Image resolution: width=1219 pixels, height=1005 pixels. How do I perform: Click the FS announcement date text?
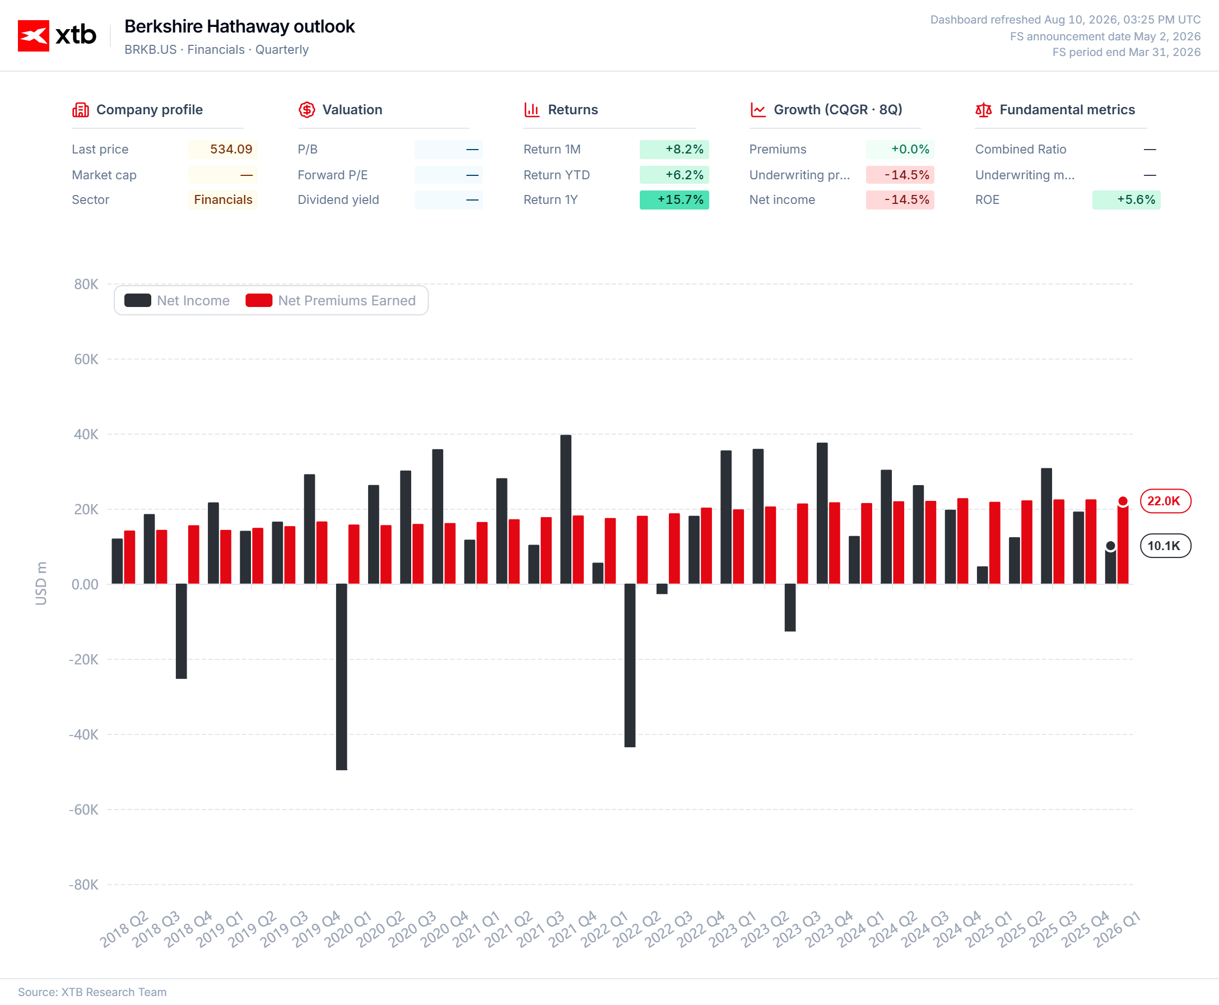[1105, 36]
